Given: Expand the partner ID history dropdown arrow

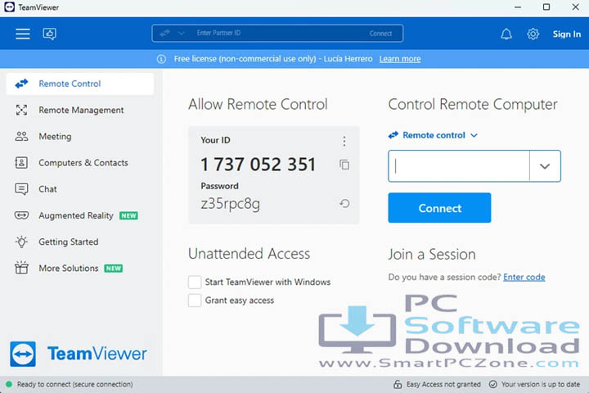Looking at the screenshot, I should [545, 166].
